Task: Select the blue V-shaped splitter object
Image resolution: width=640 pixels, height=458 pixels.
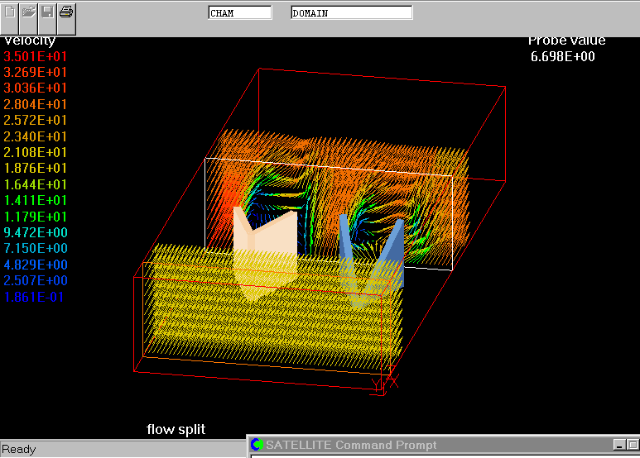Action: pyautogui.click(x=373, y=252)
